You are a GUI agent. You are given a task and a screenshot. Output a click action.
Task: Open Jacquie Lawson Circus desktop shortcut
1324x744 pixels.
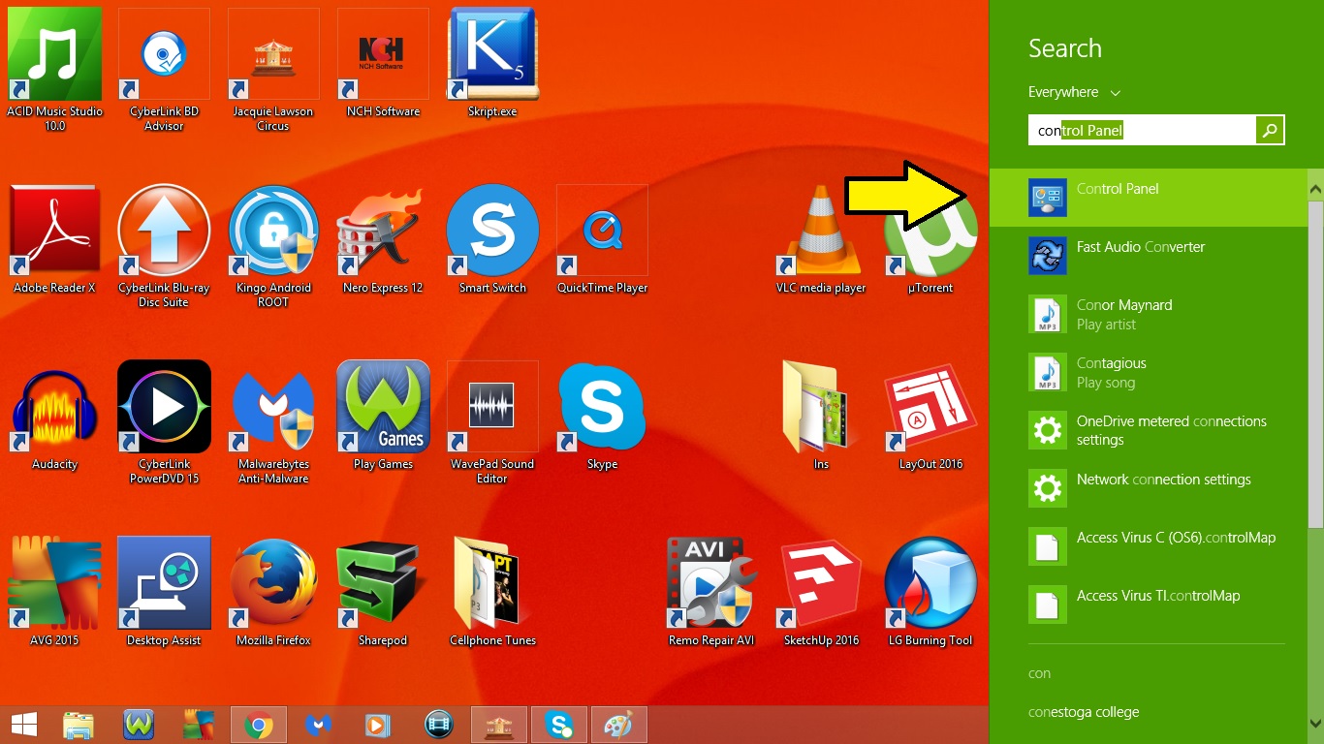pyautogui.click(x=273, y=54)
